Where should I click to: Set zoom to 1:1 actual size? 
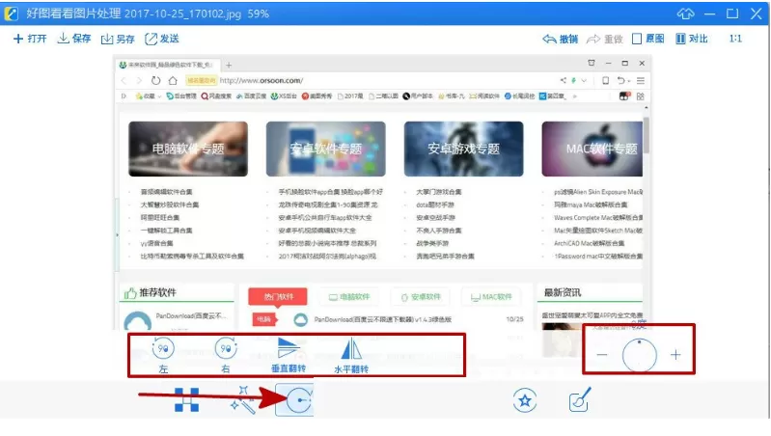pos(735,39)
